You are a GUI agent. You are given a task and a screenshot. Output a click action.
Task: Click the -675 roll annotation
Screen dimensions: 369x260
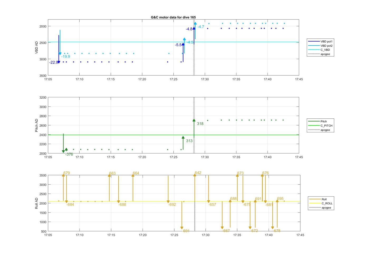coord(247,204)
